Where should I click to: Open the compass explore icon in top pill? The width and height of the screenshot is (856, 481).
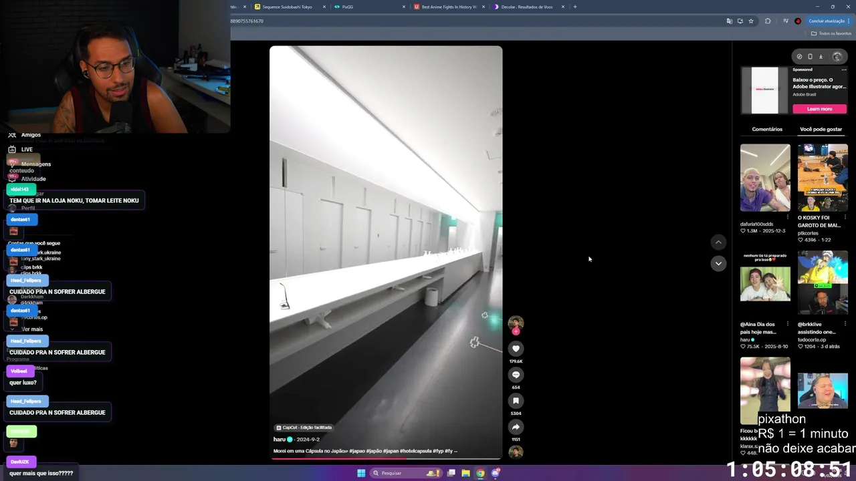pos(799,57)
